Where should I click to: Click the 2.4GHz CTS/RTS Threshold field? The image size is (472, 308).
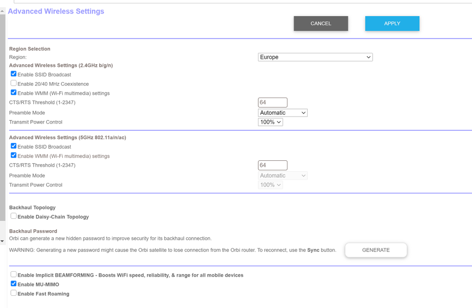tap(273, 102)
